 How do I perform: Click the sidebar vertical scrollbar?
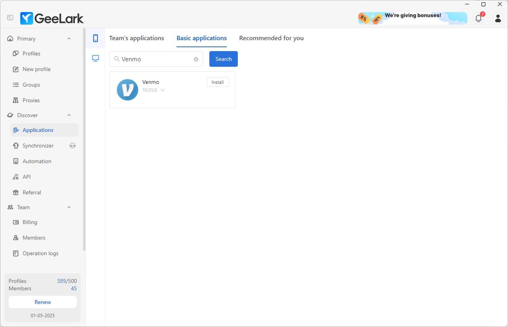coord(84,139)
